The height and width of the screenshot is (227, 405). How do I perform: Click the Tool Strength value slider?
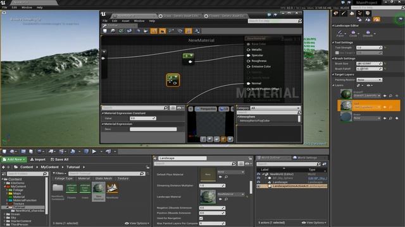369,48
